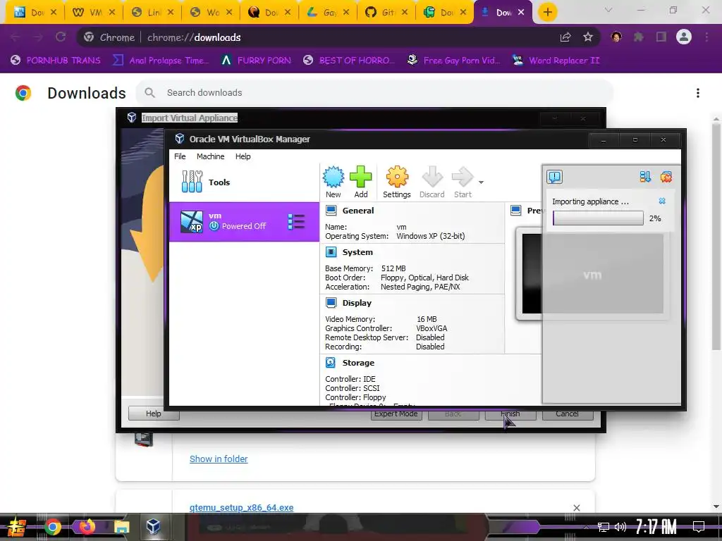Screen dimensions: 722x541
Task: Click the General section header
Action: point(357,211)
